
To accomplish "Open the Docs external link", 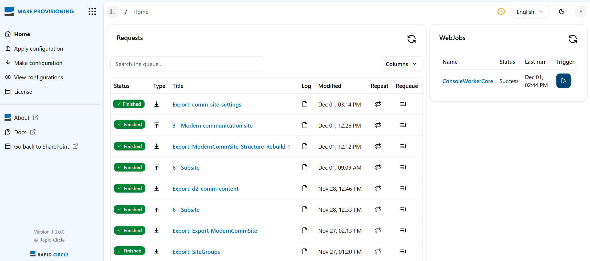I will (20, 132).
